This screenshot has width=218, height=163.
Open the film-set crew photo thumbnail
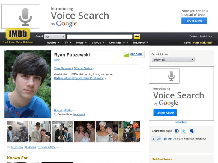pyautogui.click(x=18, y=132)
